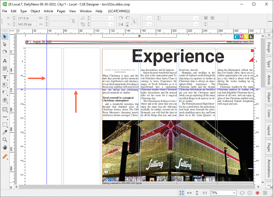This screenshot has height=197, width=273.
Task: Pick the Eyedropper tool
Action: [x=5, y=132]
